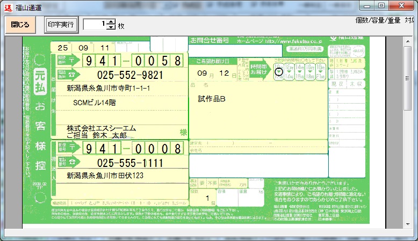Click the recipient phone number 025-552-9821

tap(130, 75)
